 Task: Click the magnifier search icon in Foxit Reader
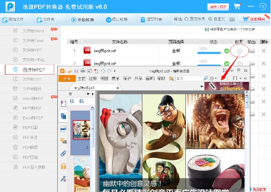click(x=205, y=78)
